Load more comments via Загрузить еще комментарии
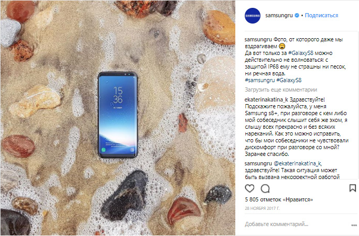This screenshot has height=236, width=359. pyautogui.click(x=281, y=89)
